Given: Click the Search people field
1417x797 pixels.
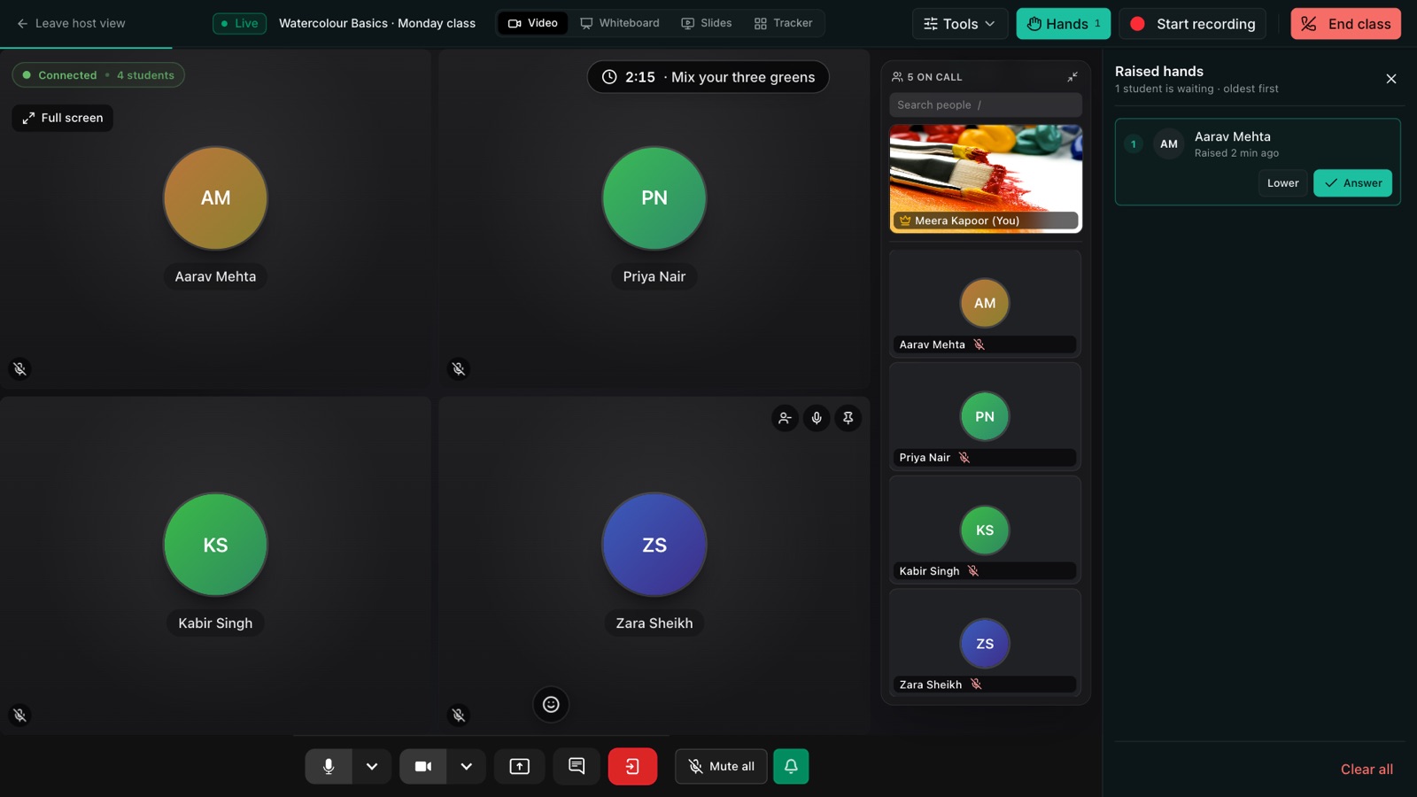Looking at the screenshot, I should tap(986, 104).
